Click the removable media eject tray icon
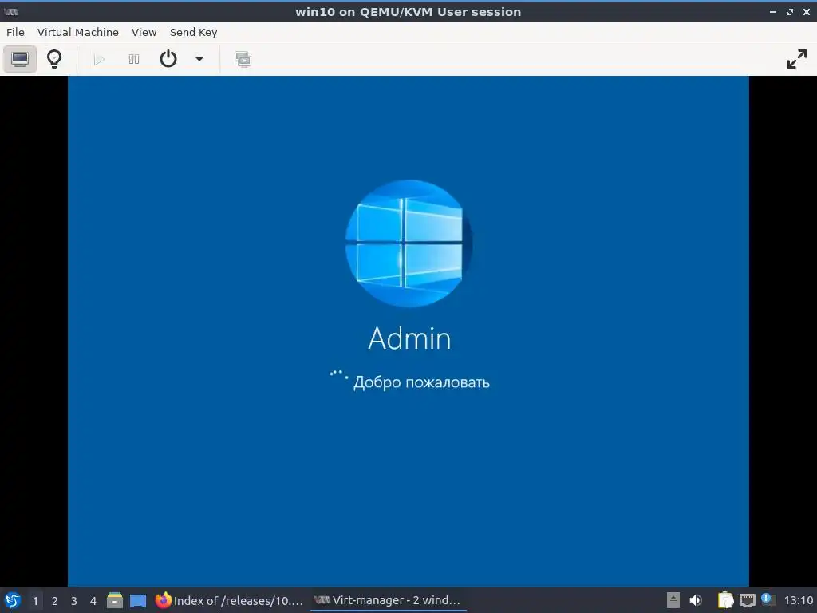This screenshot has width=817, height=613. 673,600
